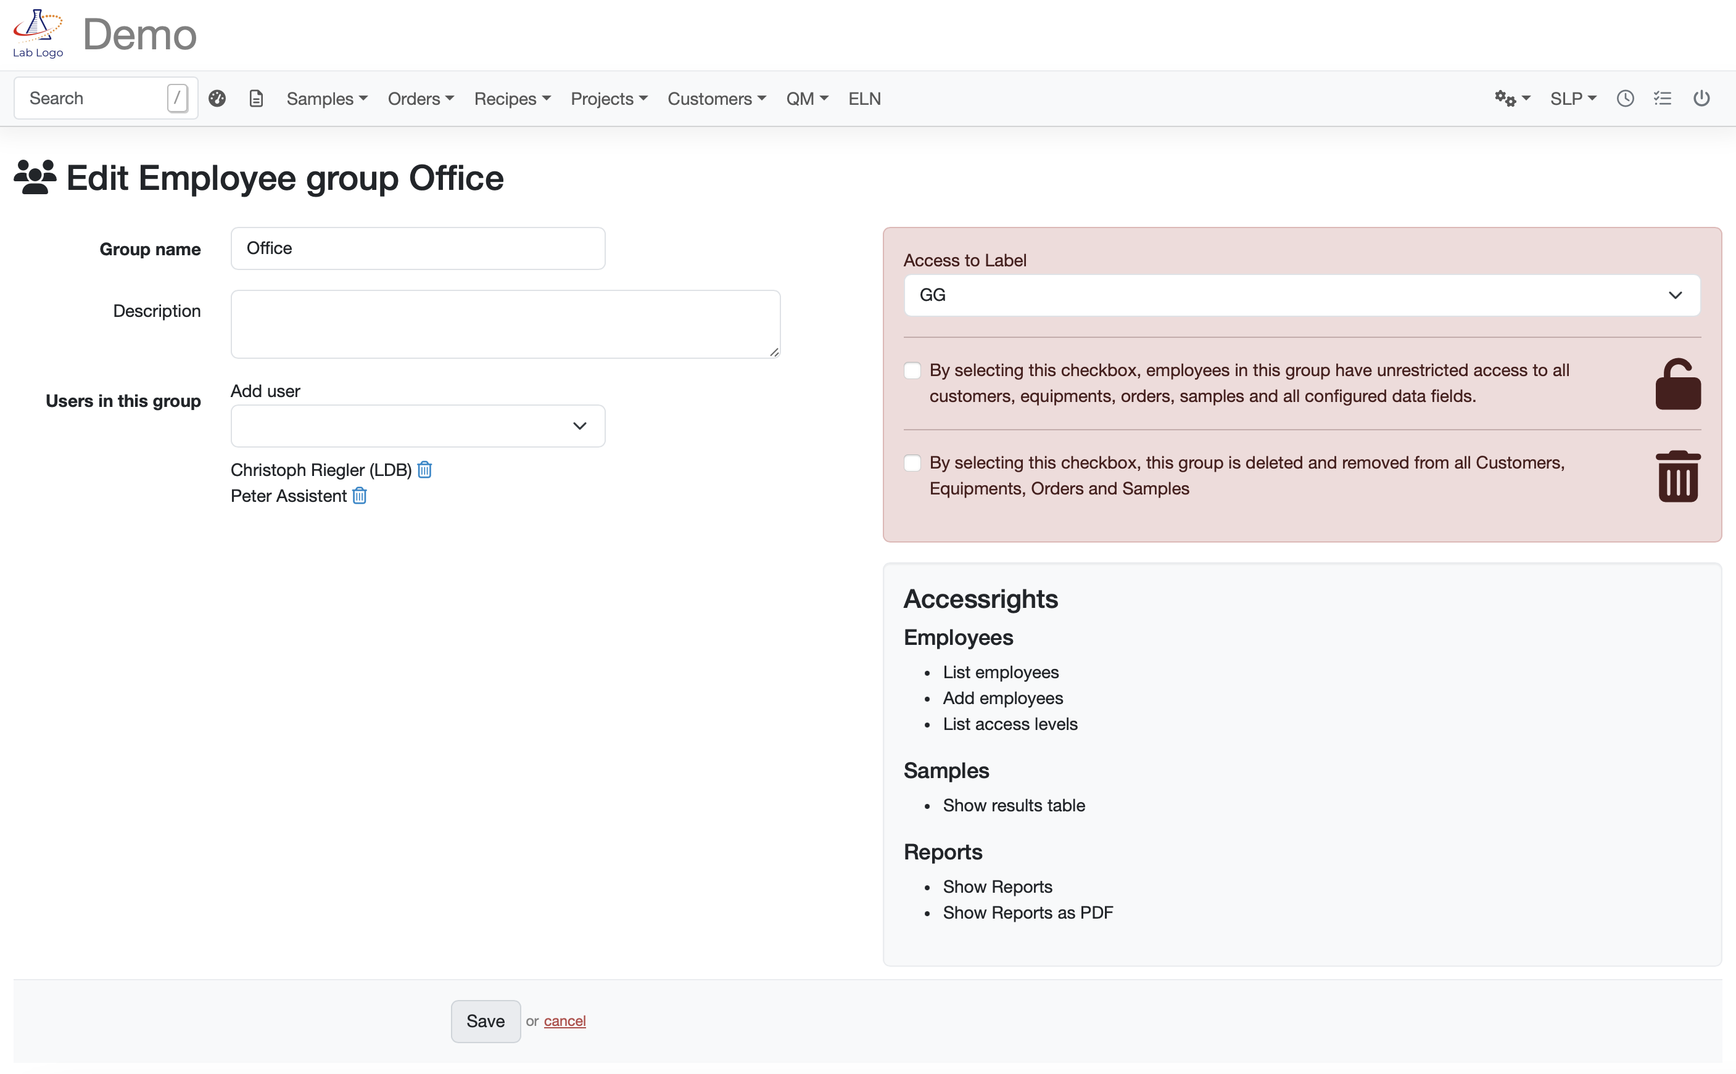Image resolution: width=1736 pixels, height=1074 pixels.
Task: Click the cancel link
Action: pyautogui.click(x=564, y=1021)
